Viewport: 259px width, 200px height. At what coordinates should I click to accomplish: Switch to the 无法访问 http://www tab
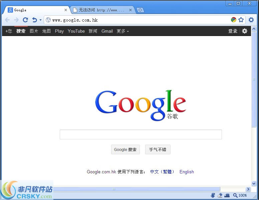(102, 10)
